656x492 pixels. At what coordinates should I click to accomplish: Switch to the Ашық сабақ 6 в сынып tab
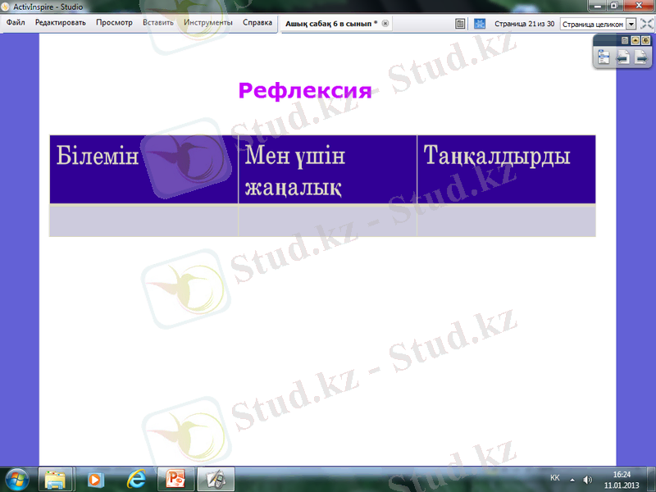[330, 24]
